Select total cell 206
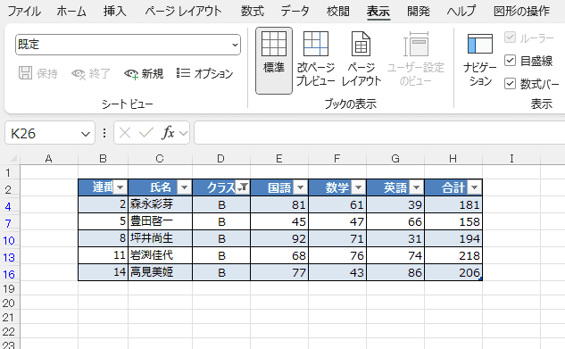Image resolution: width=565 pixels, height=349 pixels. coord(453,272)
